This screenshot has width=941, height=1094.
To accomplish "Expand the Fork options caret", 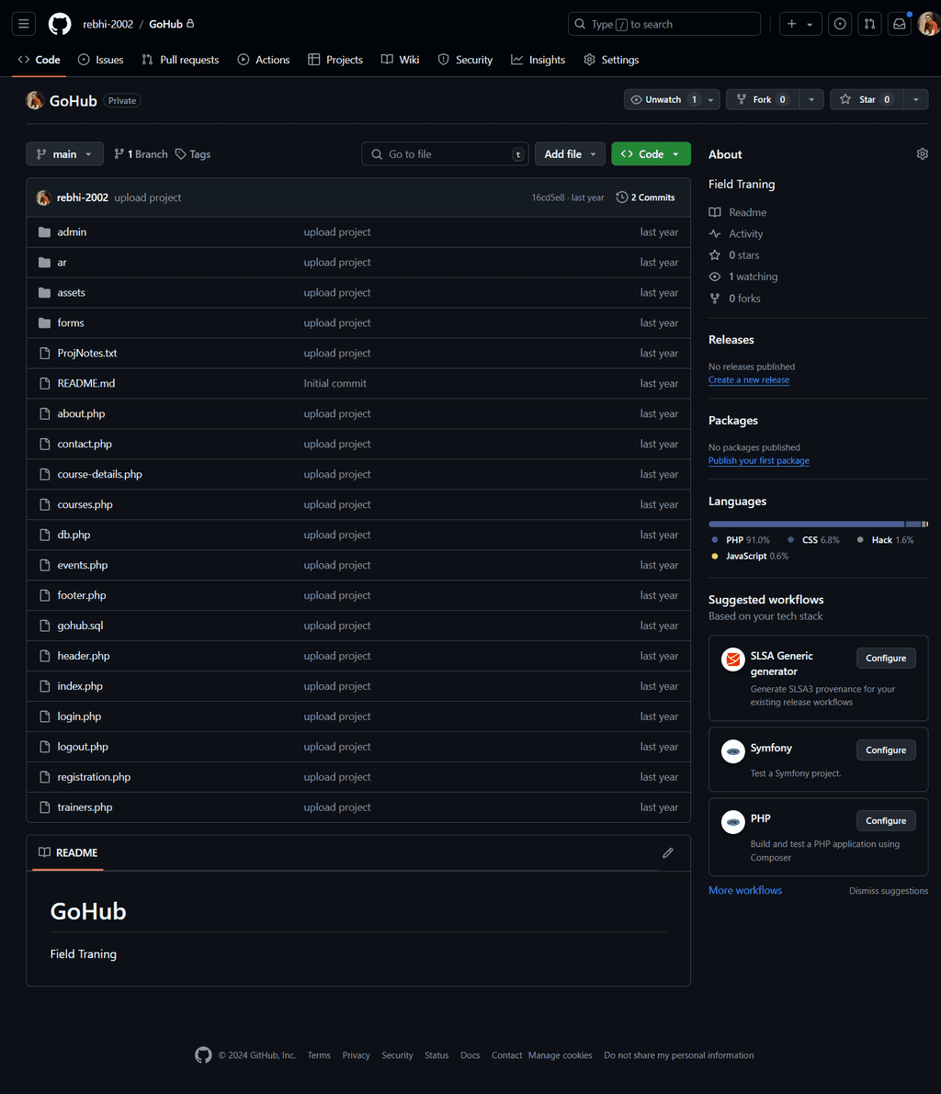I will pyautogui.click(x=811, y=100).
